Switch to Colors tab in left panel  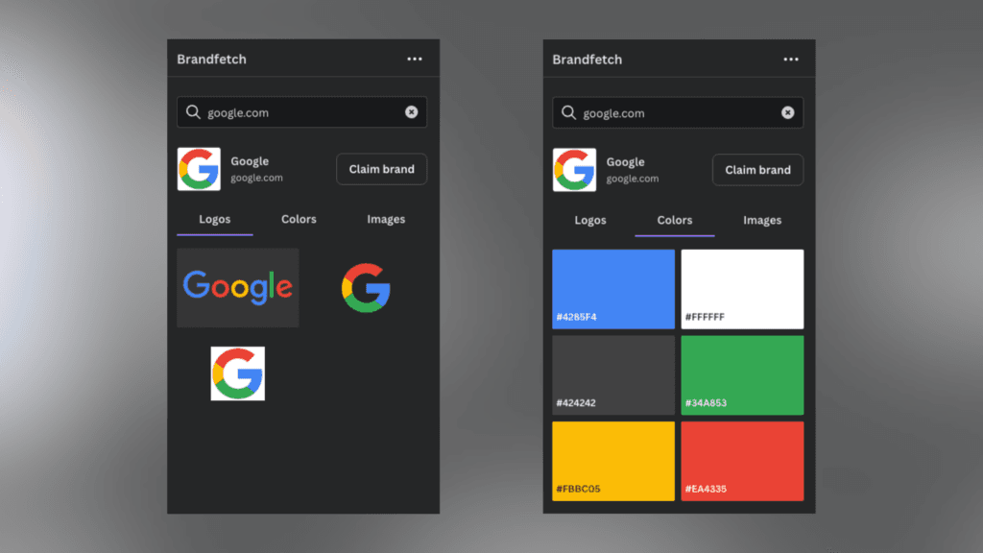[299, 220]
